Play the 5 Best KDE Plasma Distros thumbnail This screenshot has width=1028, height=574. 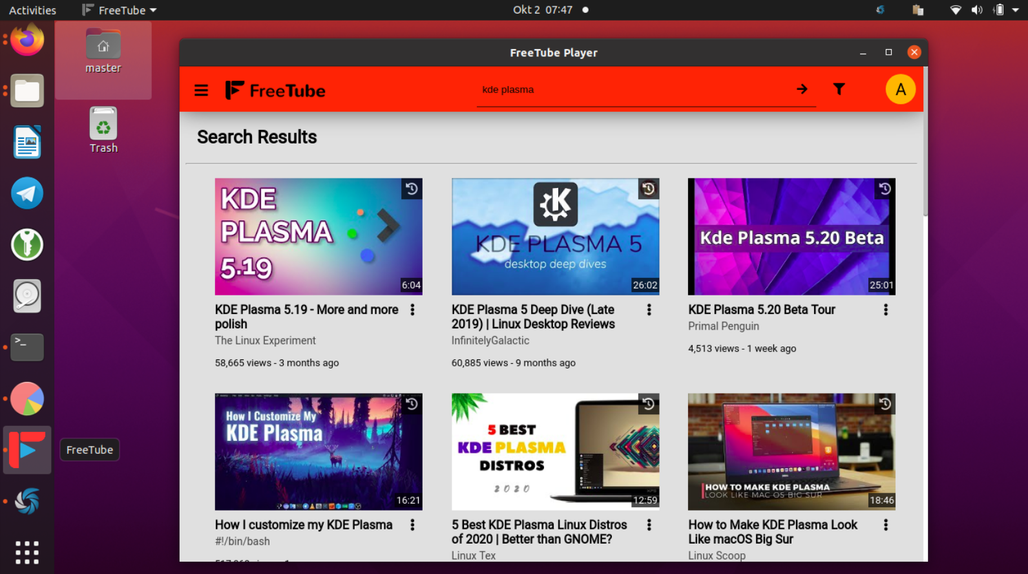(555, 452)
